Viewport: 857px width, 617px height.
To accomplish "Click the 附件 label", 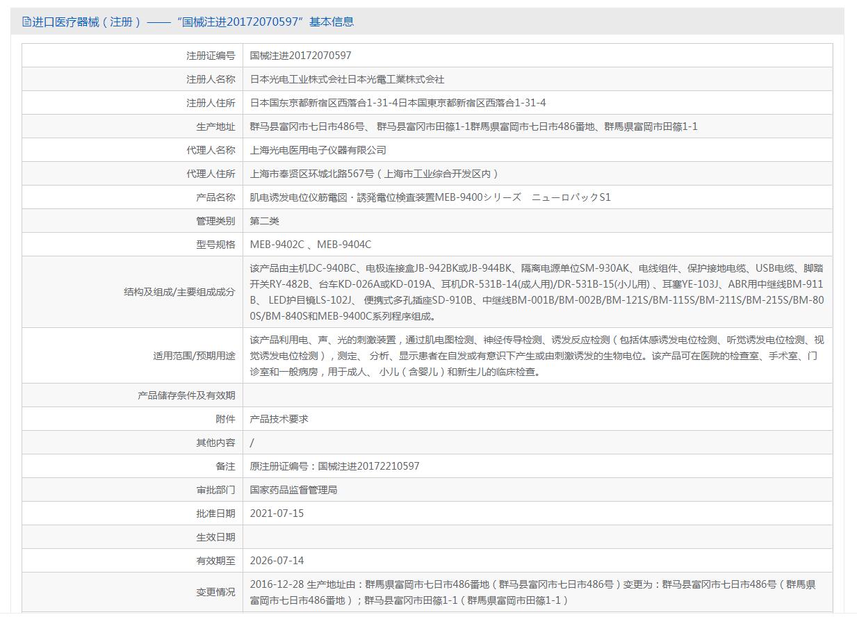I will tap(225, 419).
